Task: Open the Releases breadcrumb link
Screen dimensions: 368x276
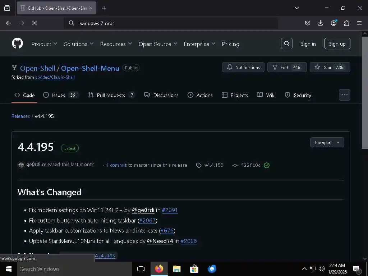Action: pyautogui.click(x=20, y=116)
